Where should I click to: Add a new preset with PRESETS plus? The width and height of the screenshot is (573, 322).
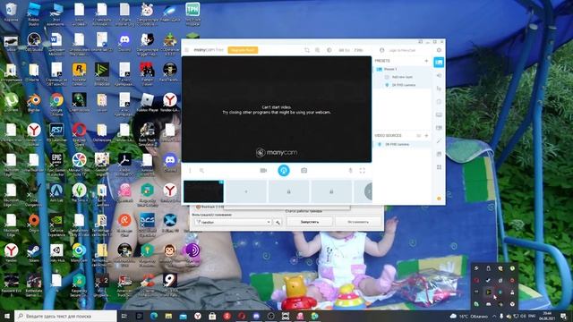click(426, 61)
